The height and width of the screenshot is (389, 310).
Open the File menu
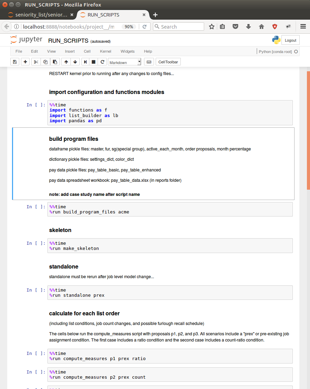(x=19, y=51)
